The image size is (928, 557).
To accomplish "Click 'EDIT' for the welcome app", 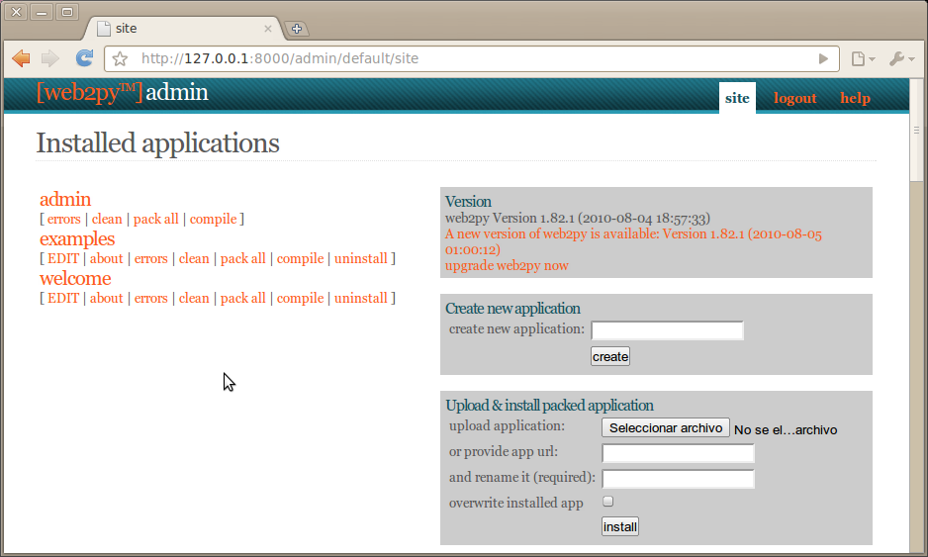I will coord(63,299).
